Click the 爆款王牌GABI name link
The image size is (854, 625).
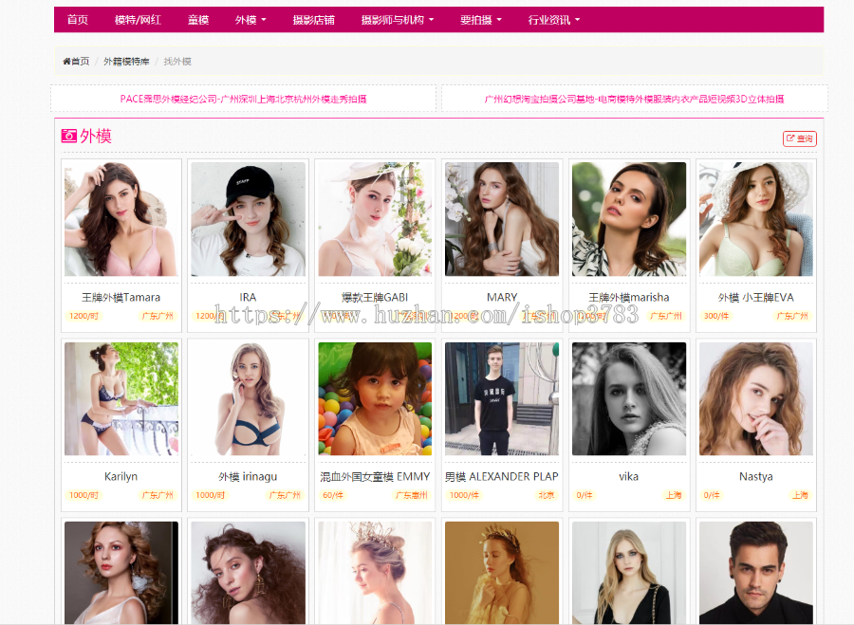(375, 297)
